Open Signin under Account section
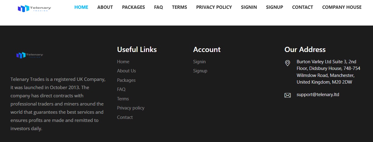The width and height of the screenshot is (373, 142). point(199,62)
